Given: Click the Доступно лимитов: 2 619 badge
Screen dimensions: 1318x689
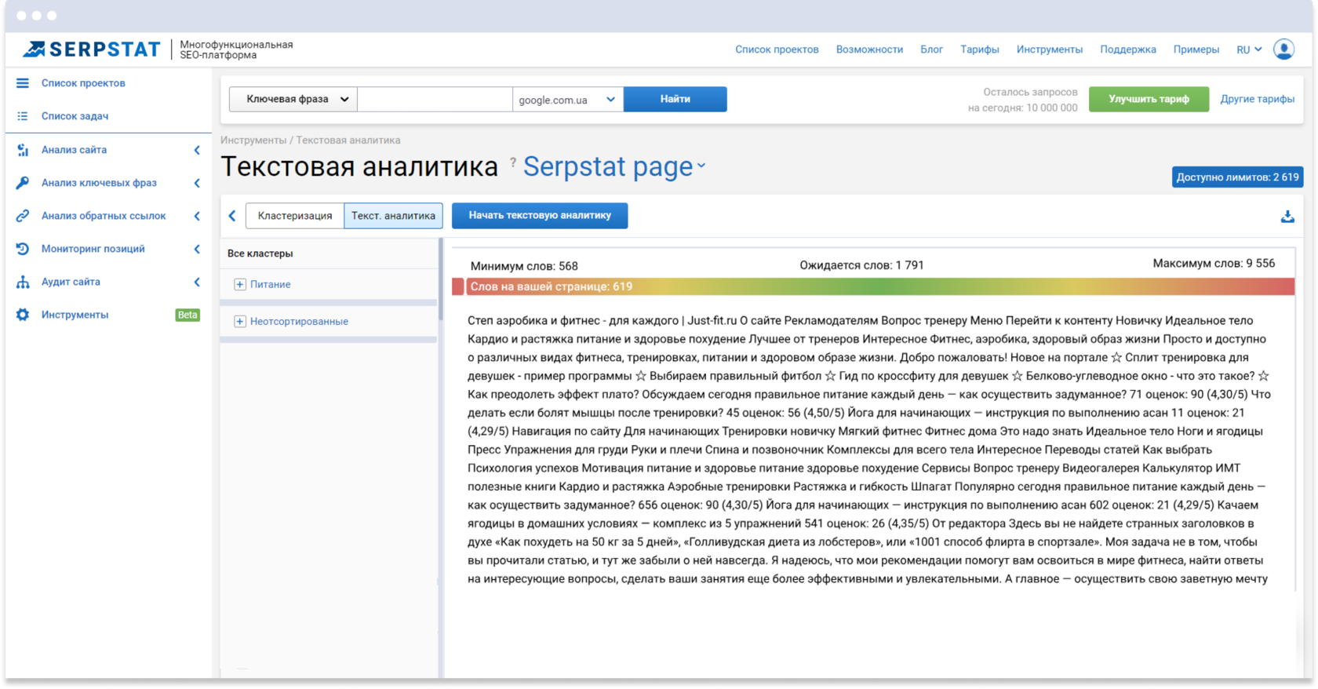Looking at the screenshot, I should (1237, 177).
